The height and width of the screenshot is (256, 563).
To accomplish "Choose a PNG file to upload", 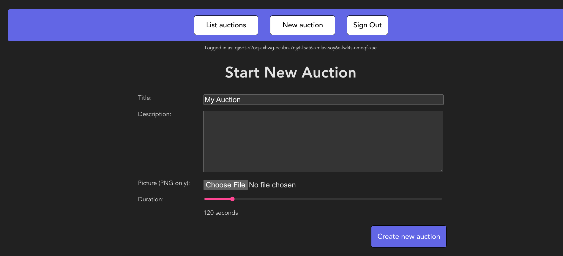I will [x=225, y=185].
